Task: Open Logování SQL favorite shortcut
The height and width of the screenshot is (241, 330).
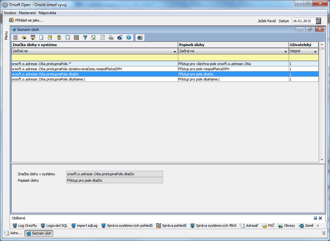Action: [54, 226]
